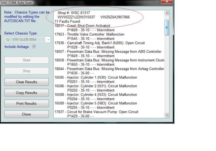Close the VAG-COM Auto Scan window
Screen dimensions: 216x151
[167, 2]
